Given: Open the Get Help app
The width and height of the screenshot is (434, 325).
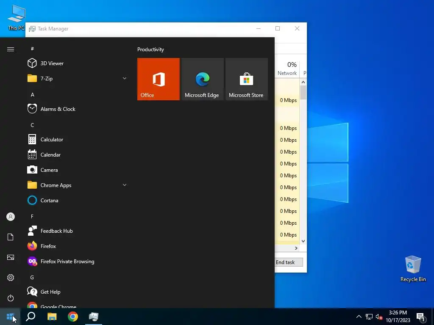Looking at the screenshot, I should point(77,292).
